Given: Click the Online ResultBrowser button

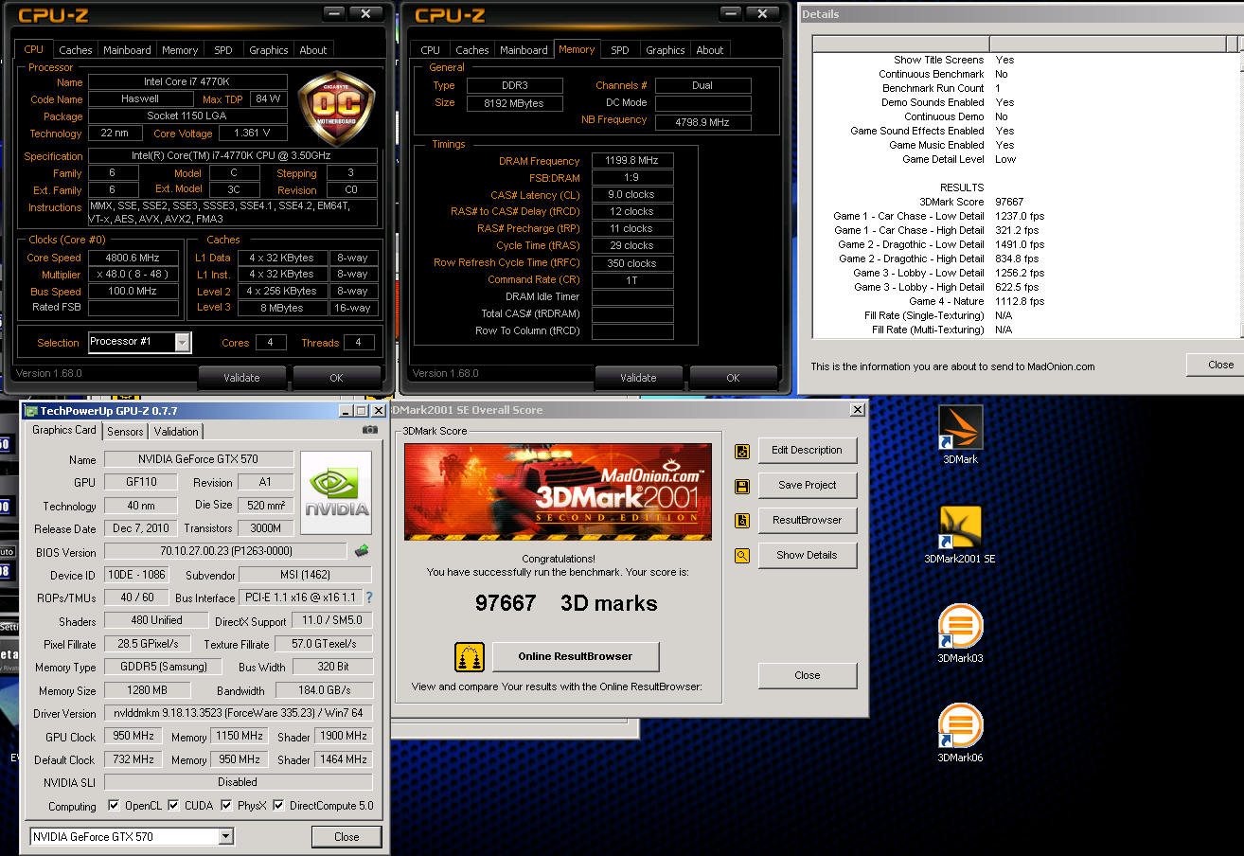Looking at the screenshot, I should (x=575, y=656).
